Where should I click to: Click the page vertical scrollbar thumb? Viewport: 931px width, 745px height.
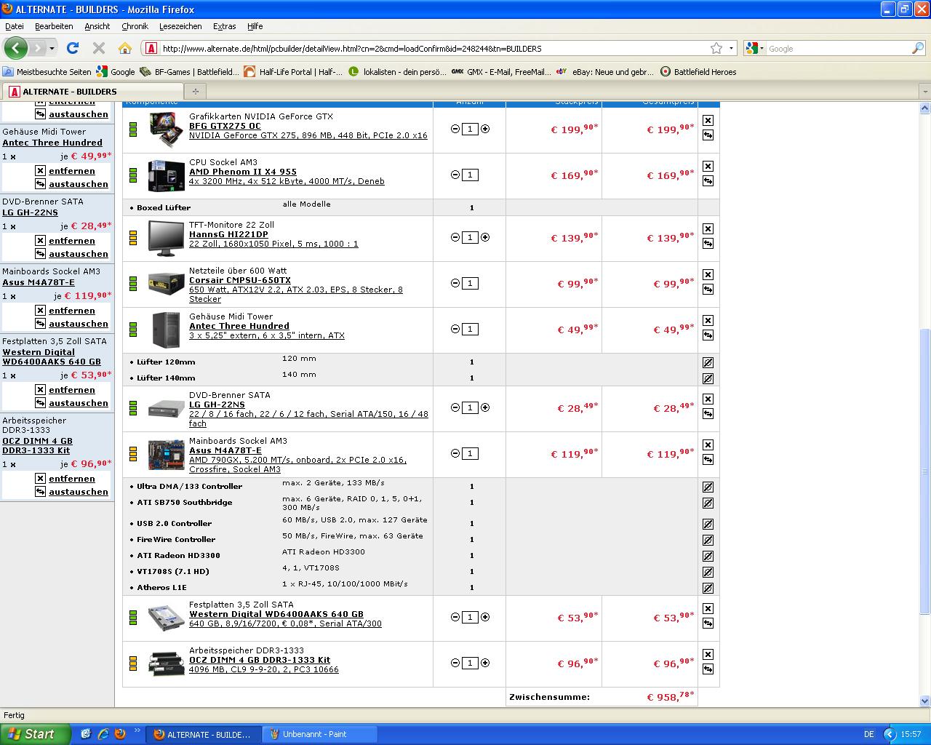(x=924, y=470)
